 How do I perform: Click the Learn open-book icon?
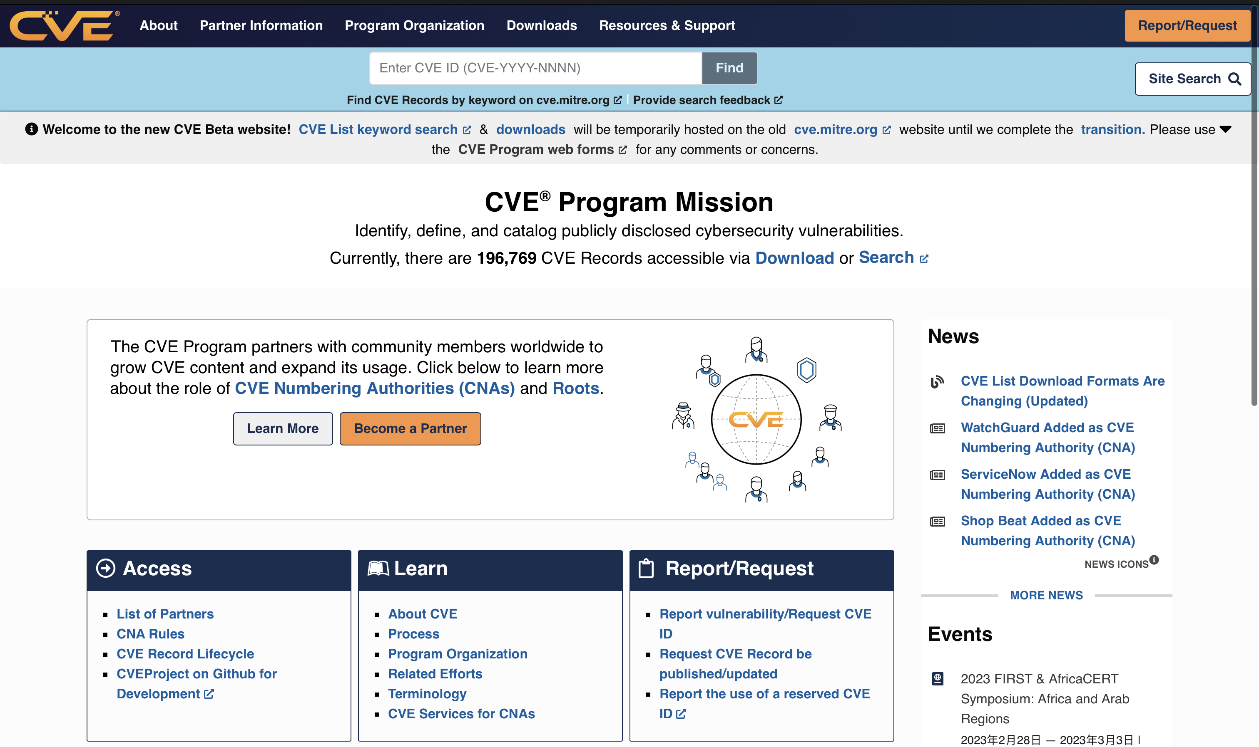coord(378,568)
